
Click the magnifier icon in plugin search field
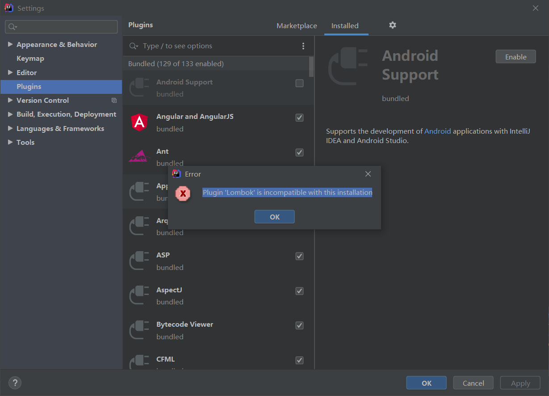coord(133,46)
